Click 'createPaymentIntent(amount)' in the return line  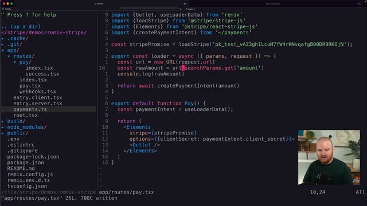pyautogui.click(x=198, y=86)
